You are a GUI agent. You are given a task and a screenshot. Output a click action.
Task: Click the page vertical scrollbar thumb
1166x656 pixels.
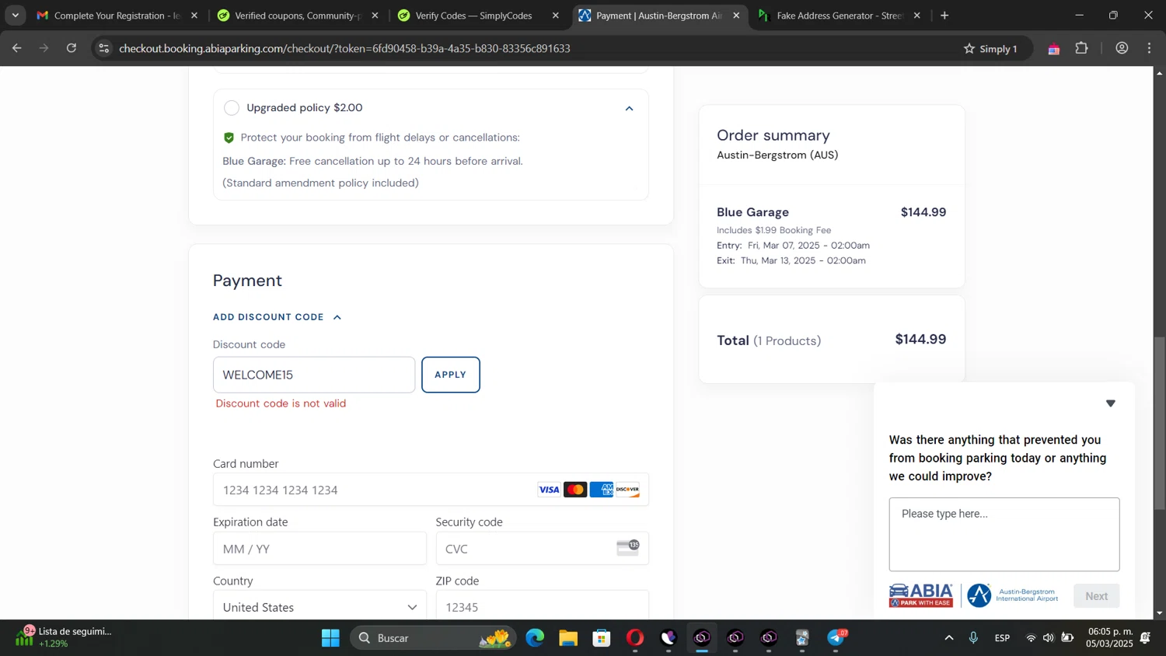tap(1159, 424)
